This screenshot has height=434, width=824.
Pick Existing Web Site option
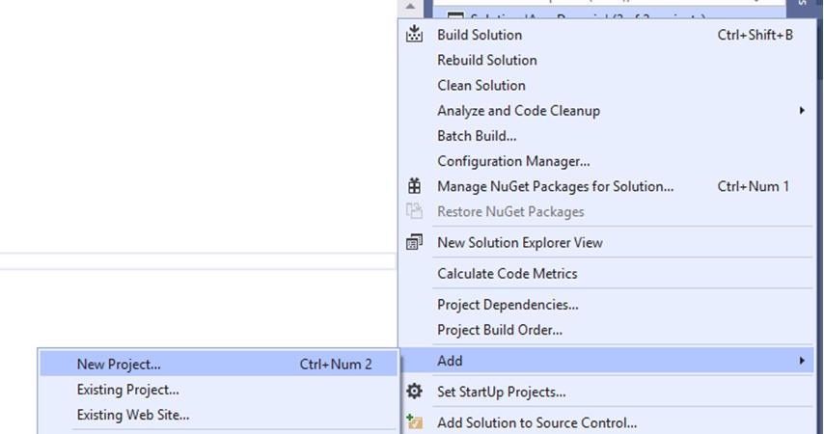pyautogui.click(x=133, y=415)
